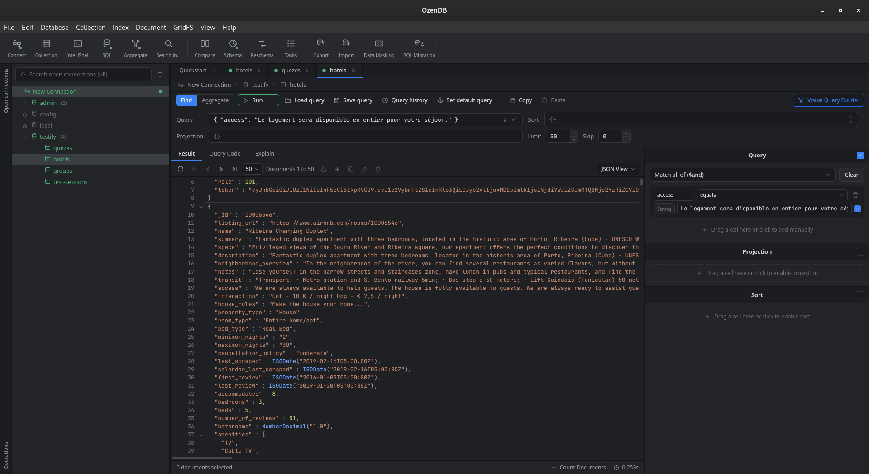869x474 pixels.
Task: Switch to Aggregate mode
Action: coord(215,100)
